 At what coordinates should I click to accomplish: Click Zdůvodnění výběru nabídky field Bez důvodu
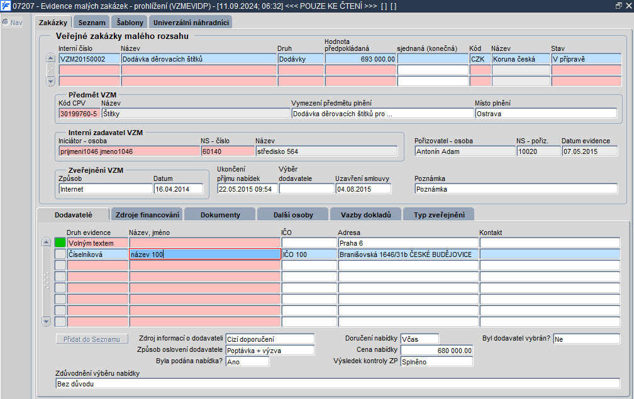pos(338,383)
